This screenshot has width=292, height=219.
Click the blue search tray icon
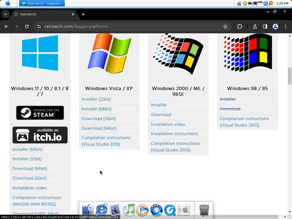[x=265, y=3]
